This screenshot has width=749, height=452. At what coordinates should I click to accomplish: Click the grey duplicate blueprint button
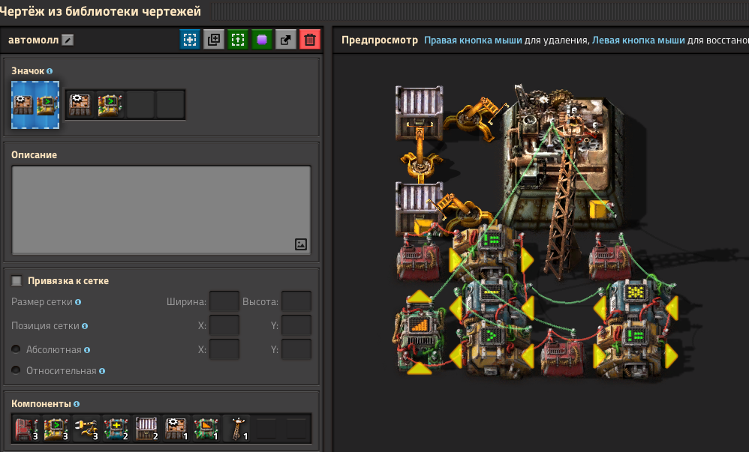click(214, 40)
